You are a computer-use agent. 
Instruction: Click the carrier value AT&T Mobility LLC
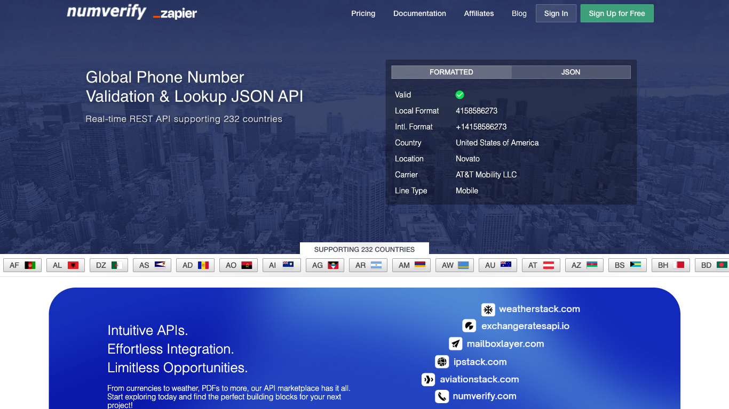[x=486, y=175]
